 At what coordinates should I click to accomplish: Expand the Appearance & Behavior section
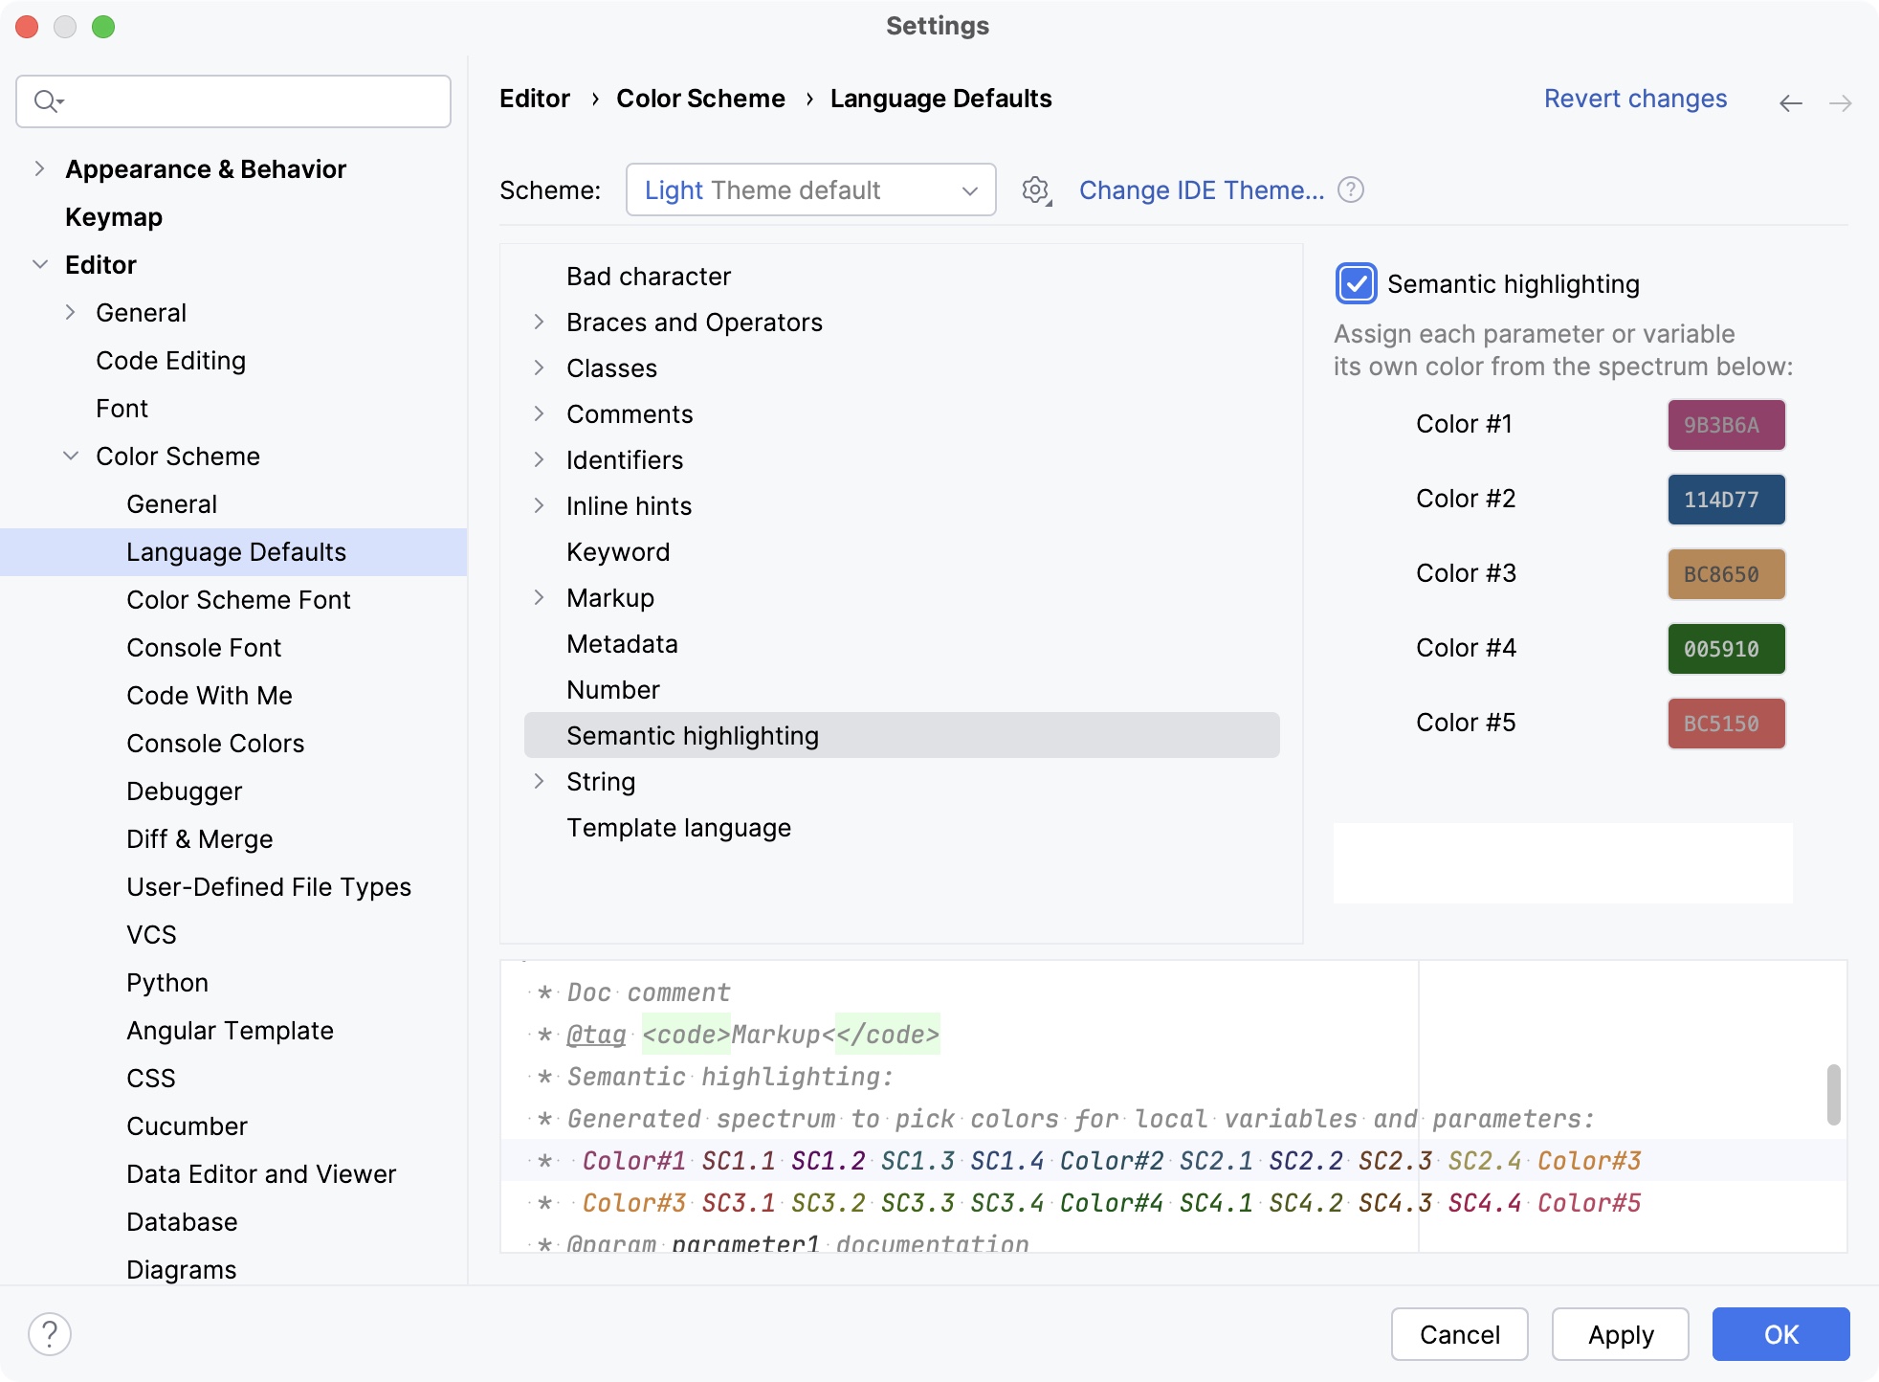[x=39, y=168]
